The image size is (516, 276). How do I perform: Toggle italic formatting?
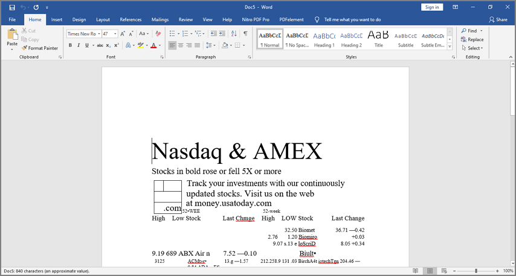click(x=79, y=45)
